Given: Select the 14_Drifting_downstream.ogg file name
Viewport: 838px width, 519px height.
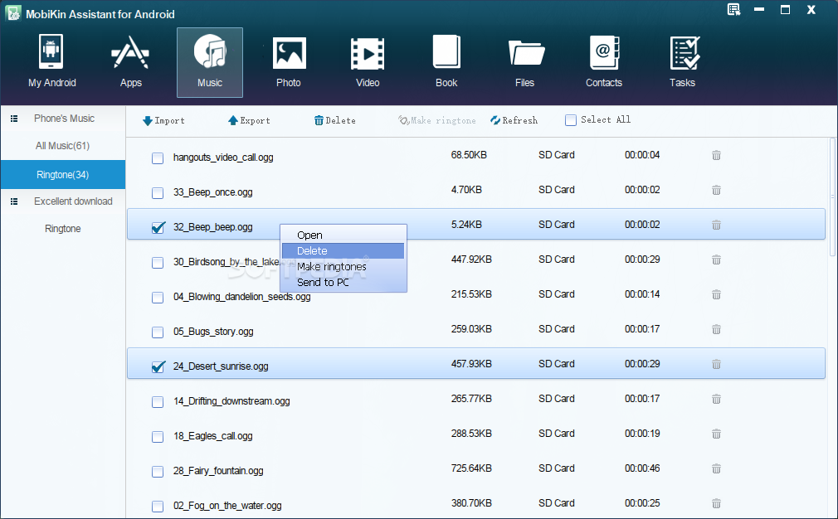Looking at the screenshot, I should [x=231, y=401].
